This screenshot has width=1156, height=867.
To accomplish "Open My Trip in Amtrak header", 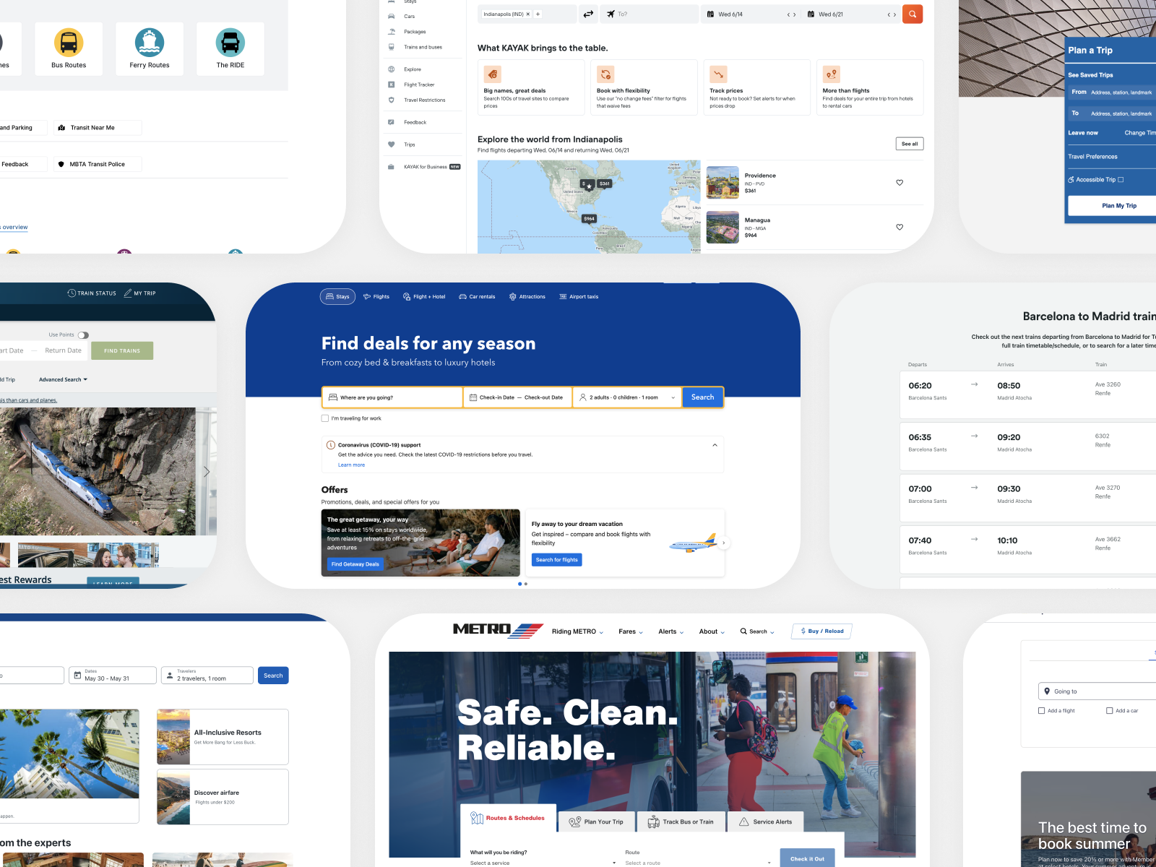I will point(140,293).
